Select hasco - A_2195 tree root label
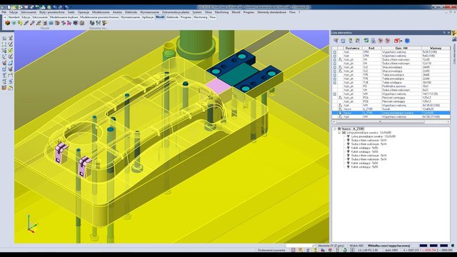This screenshot has width=457, height=257. [x=353, y=128]
